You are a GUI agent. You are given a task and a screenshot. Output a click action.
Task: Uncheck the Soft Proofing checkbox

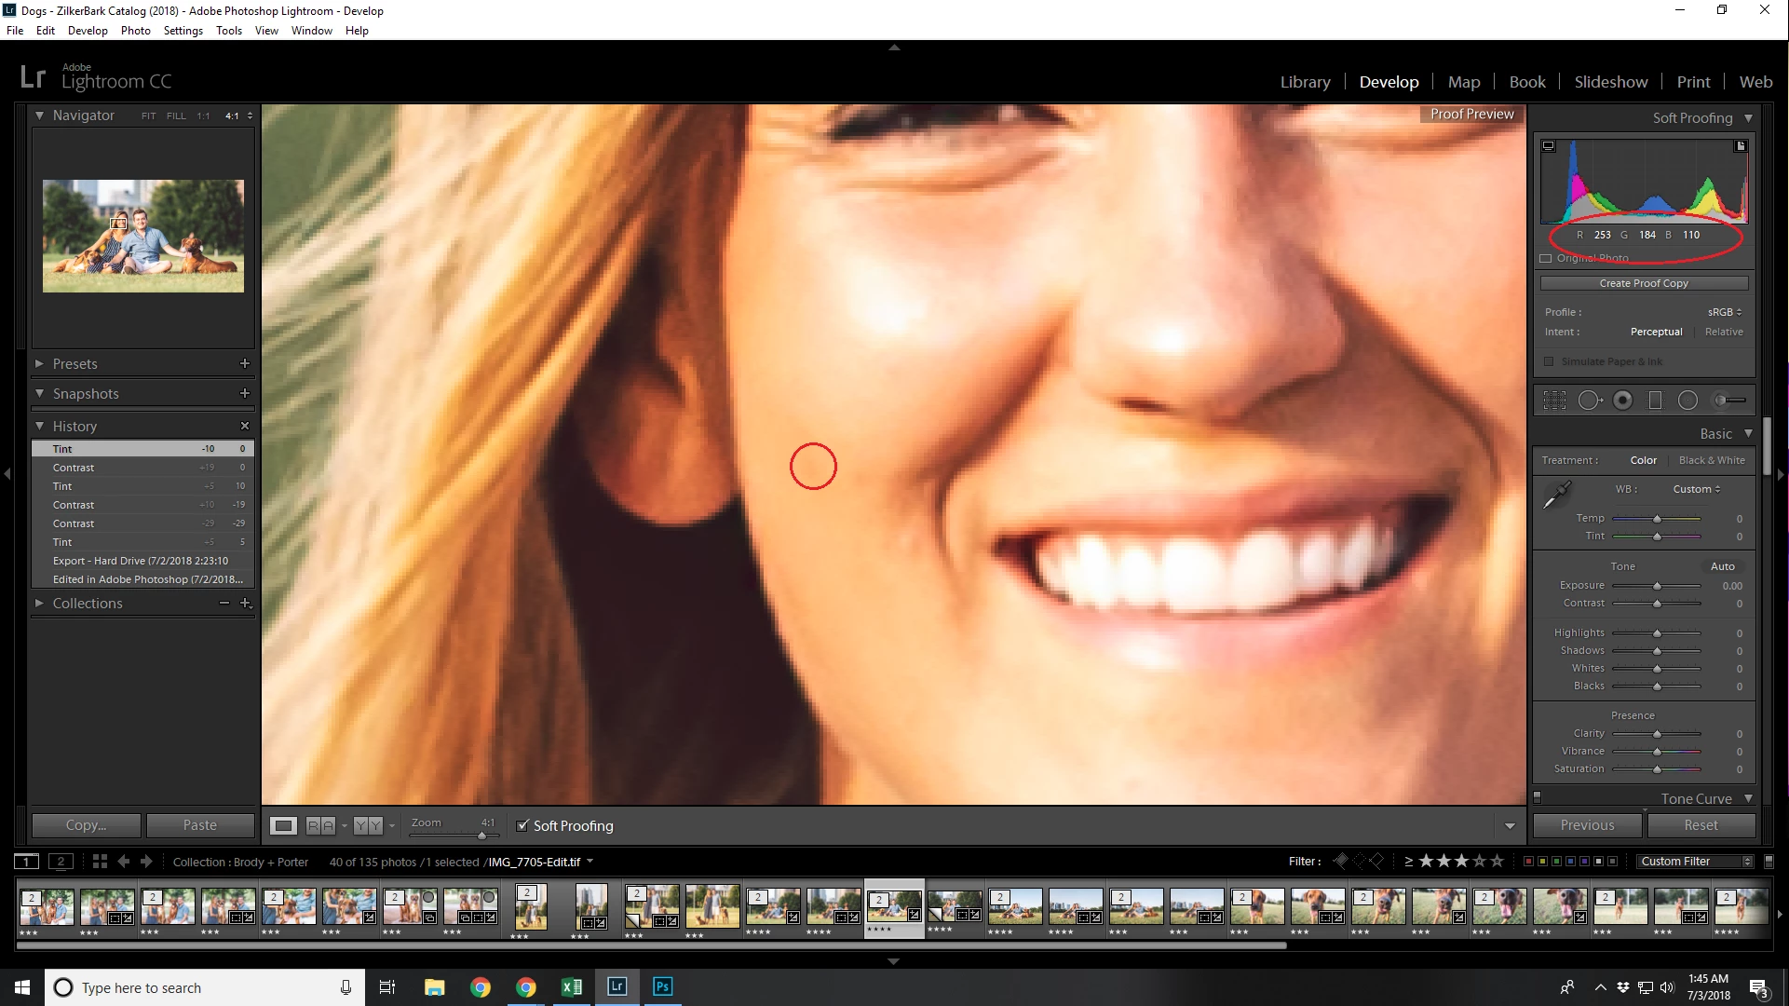522,825
